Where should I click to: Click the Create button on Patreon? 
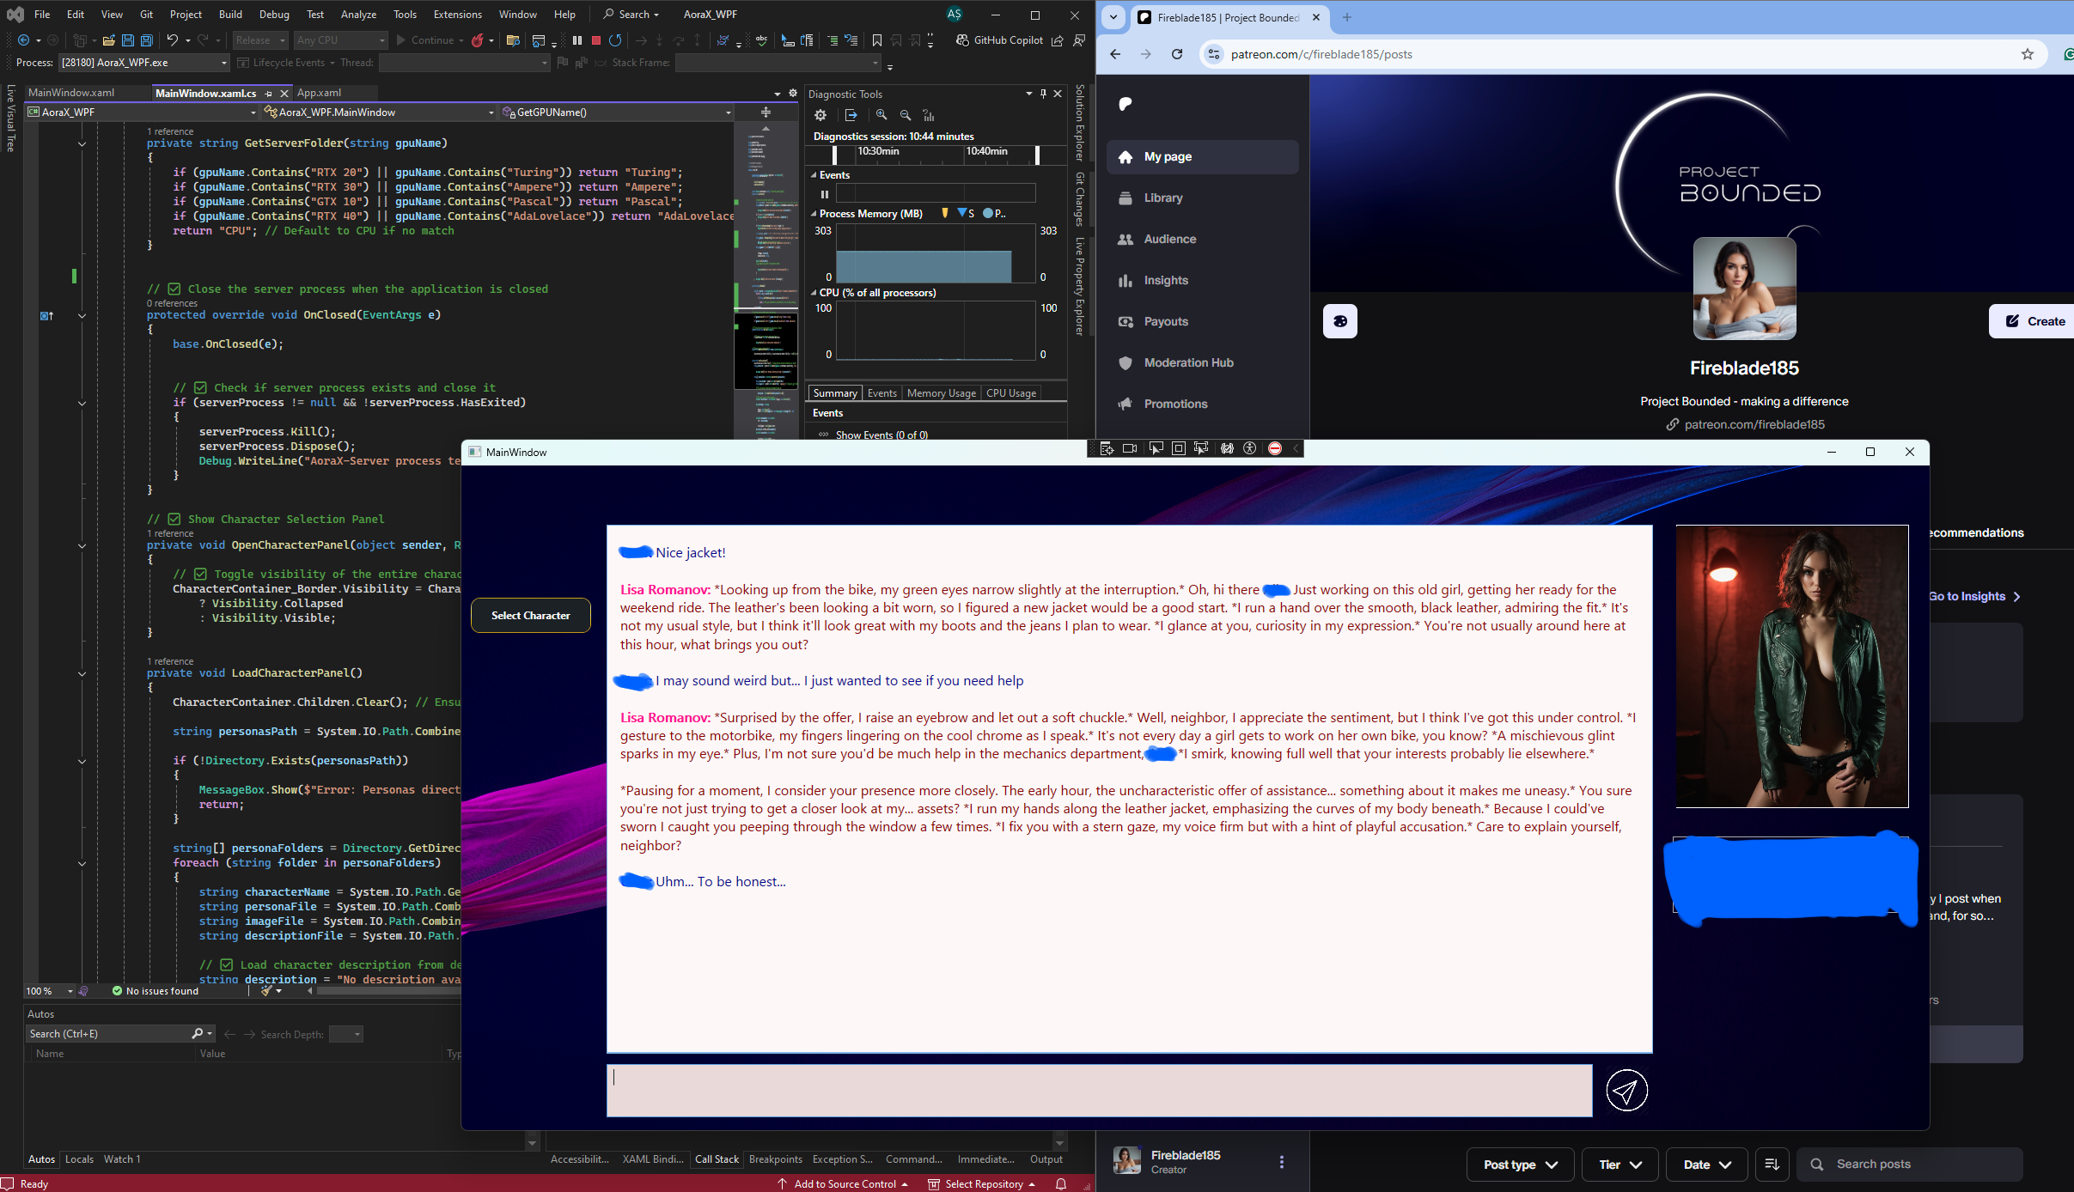click(2033, 321)
